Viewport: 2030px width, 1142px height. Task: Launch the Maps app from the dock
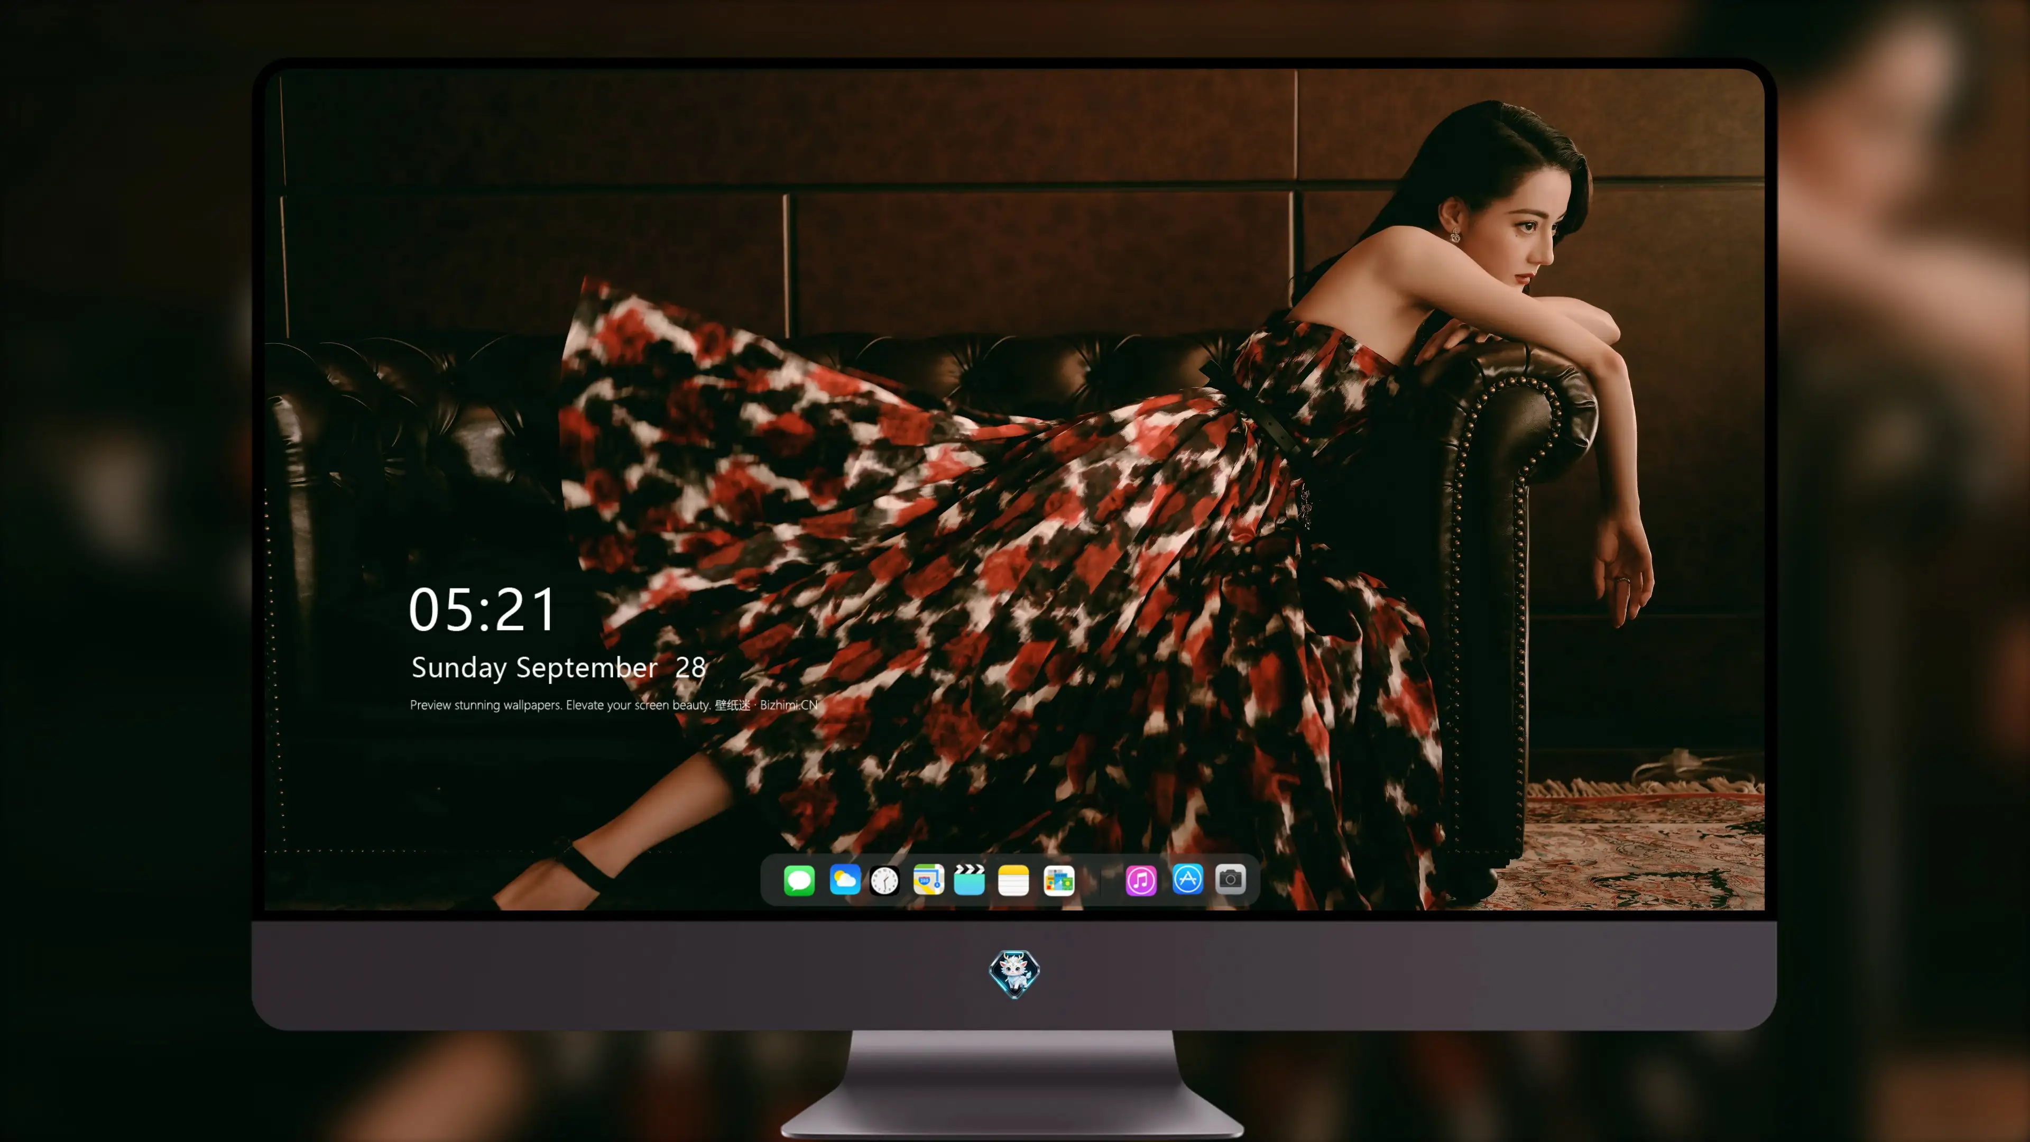click(x=928, y=880)
